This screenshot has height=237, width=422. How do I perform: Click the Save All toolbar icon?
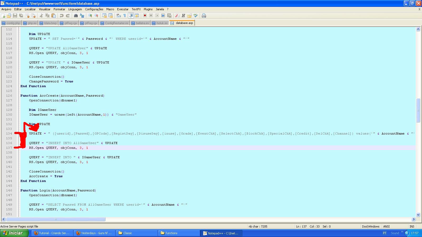coord(21,16)
